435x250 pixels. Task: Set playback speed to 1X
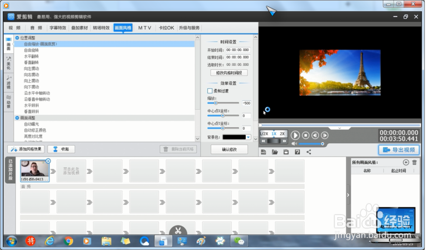[x=274, y=134]
